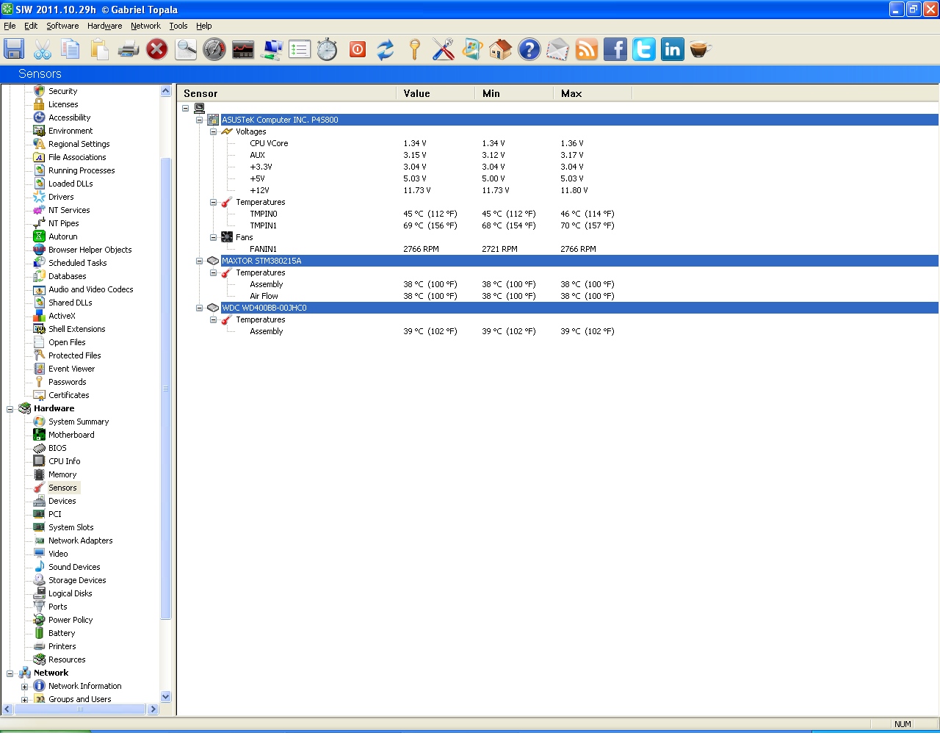Click the checklist toolbar icon

tap(300, 49)
